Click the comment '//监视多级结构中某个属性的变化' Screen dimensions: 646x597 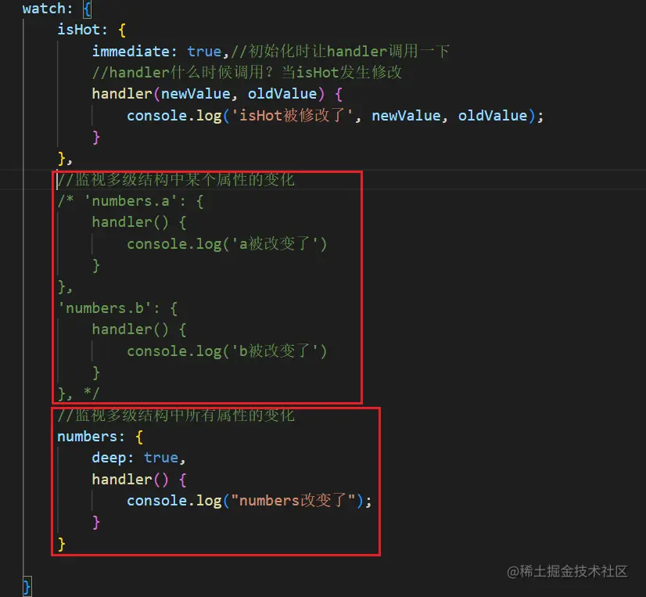pos(176,180)
